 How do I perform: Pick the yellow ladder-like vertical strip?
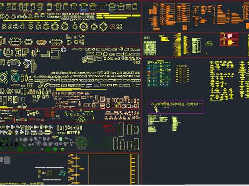133,169
